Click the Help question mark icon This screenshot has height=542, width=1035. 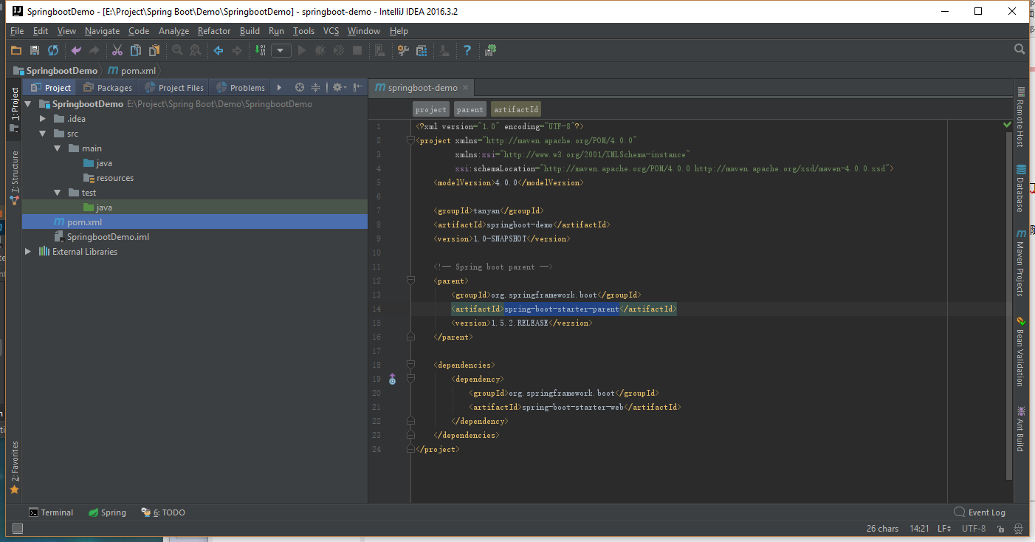coord(467,50)
